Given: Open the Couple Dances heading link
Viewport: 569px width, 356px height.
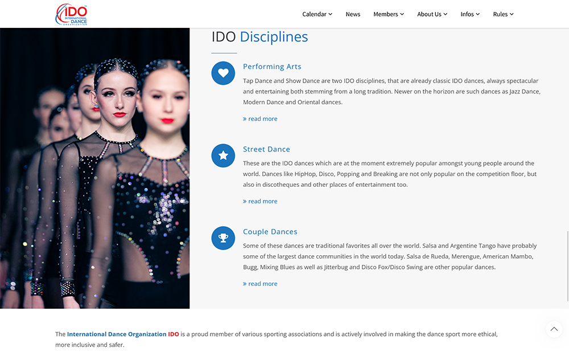Looking at the screenshot, I should (270, 231).
